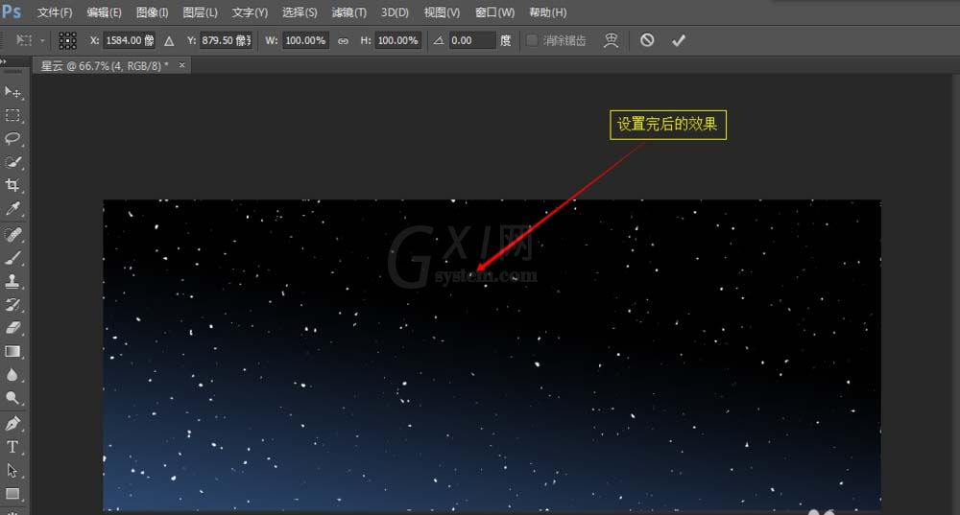Select the Rectangle shape tool
This screenshot has width=960, height=515.
pyautogui.click(x=12, y=494)
